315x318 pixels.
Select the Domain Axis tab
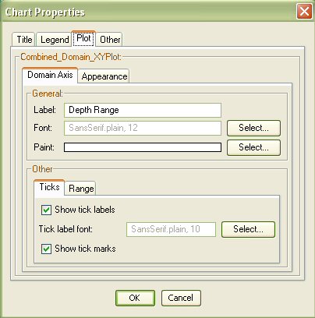click(50, 75)
